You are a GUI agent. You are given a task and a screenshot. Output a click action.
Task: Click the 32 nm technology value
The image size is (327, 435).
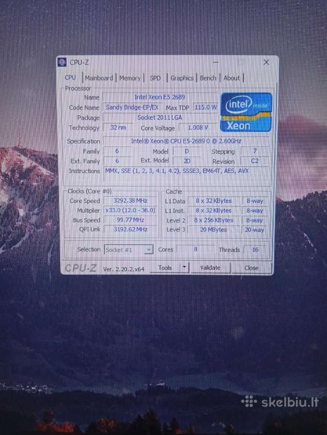(118, 128)
